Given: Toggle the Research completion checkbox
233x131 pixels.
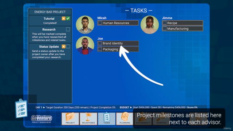Looking at the screenshot, I should (68, 29).
